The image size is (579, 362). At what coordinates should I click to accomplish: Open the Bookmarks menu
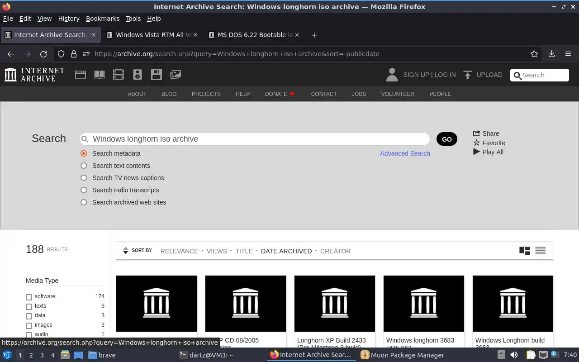click(103, 19)
